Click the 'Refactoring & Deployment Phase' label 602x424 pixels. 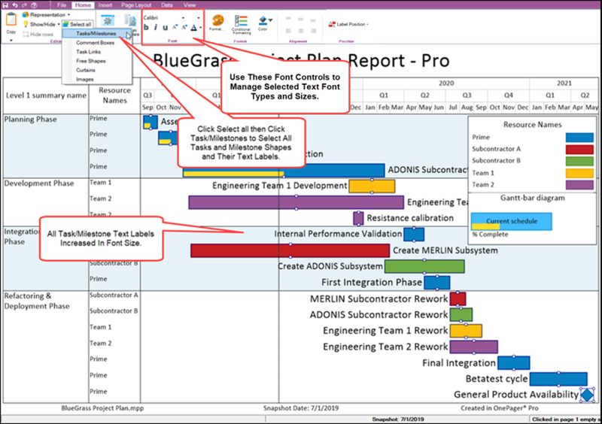37,301
